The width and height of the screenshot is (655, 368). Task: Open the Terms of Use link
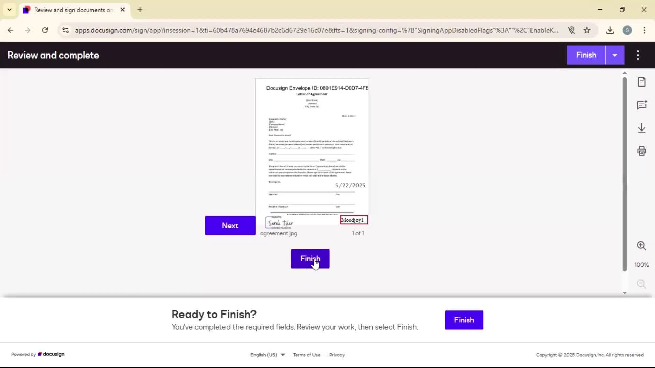307,355
